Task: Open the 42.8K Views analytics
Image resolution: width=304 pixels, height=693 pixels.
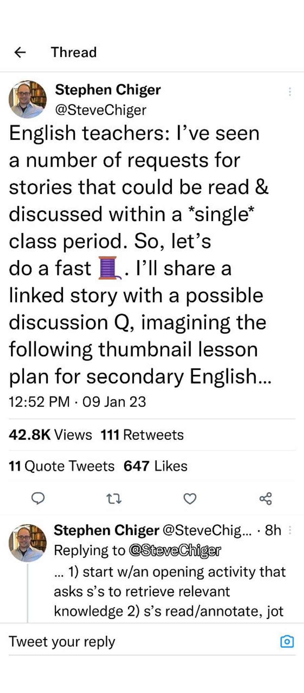Action: [x=50, y=435]
